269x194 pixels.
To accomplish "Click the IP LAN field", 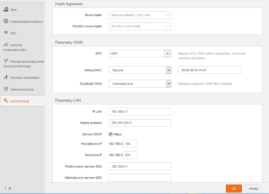I will [140, 112].
